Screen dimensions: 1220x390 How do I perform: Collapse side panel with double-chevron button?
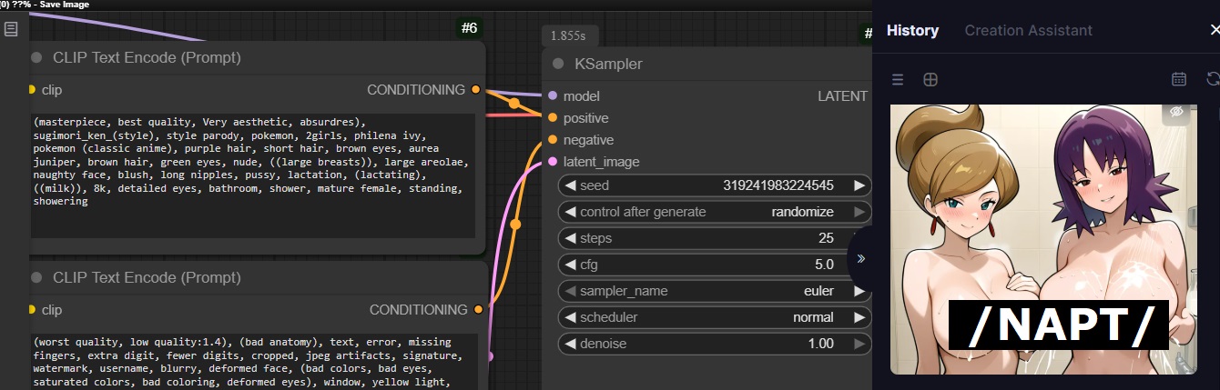(x=860, y=258)
